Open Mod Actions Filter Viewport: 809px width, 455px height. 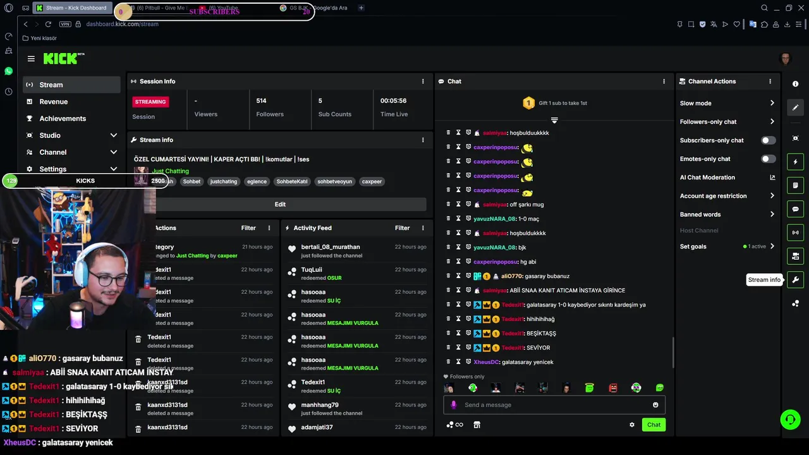pos(248,228)
